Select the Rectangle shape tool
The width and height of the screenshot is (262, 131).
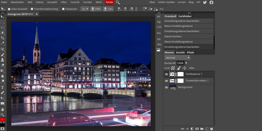tap(3, 103)
